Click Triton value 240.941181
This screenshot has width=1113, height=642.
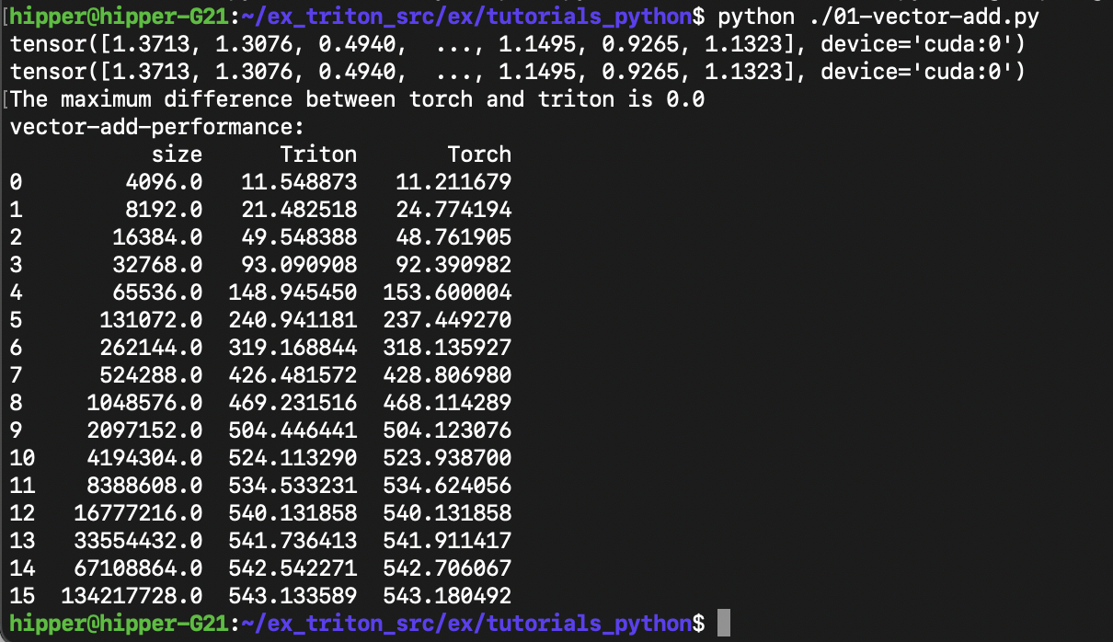coord(293,320)
